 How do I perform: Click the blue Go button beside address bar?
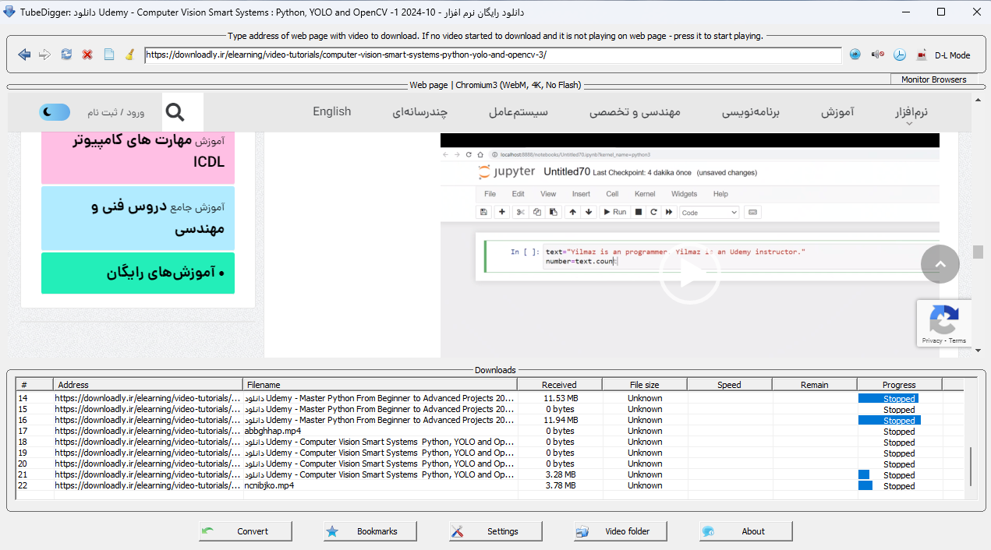[855, 55]
